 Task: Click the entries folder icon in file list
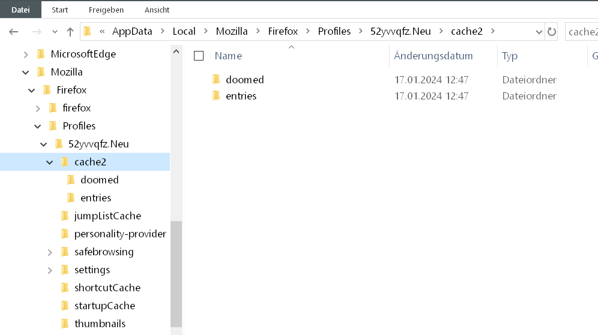(217, 96)
